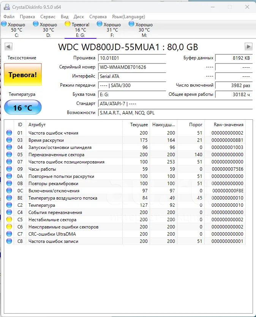Click yellow orb for Нестабильные сектора
Image resolution: width=256 pixels, height=317 pixels.
[9, 220]
